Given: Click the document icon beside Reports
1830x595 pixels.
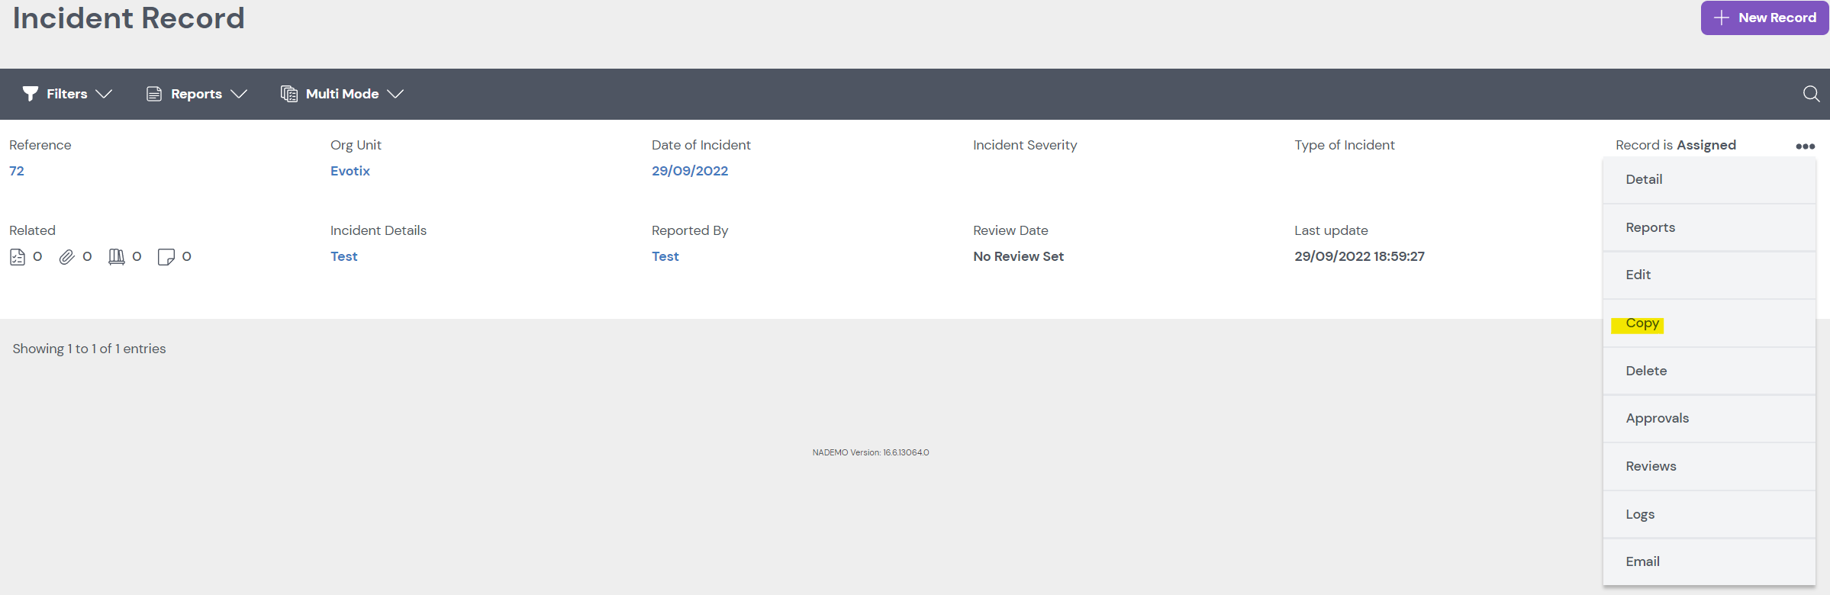Looking at the screenshot, I should pyautogui.click(x=154, y=94).
